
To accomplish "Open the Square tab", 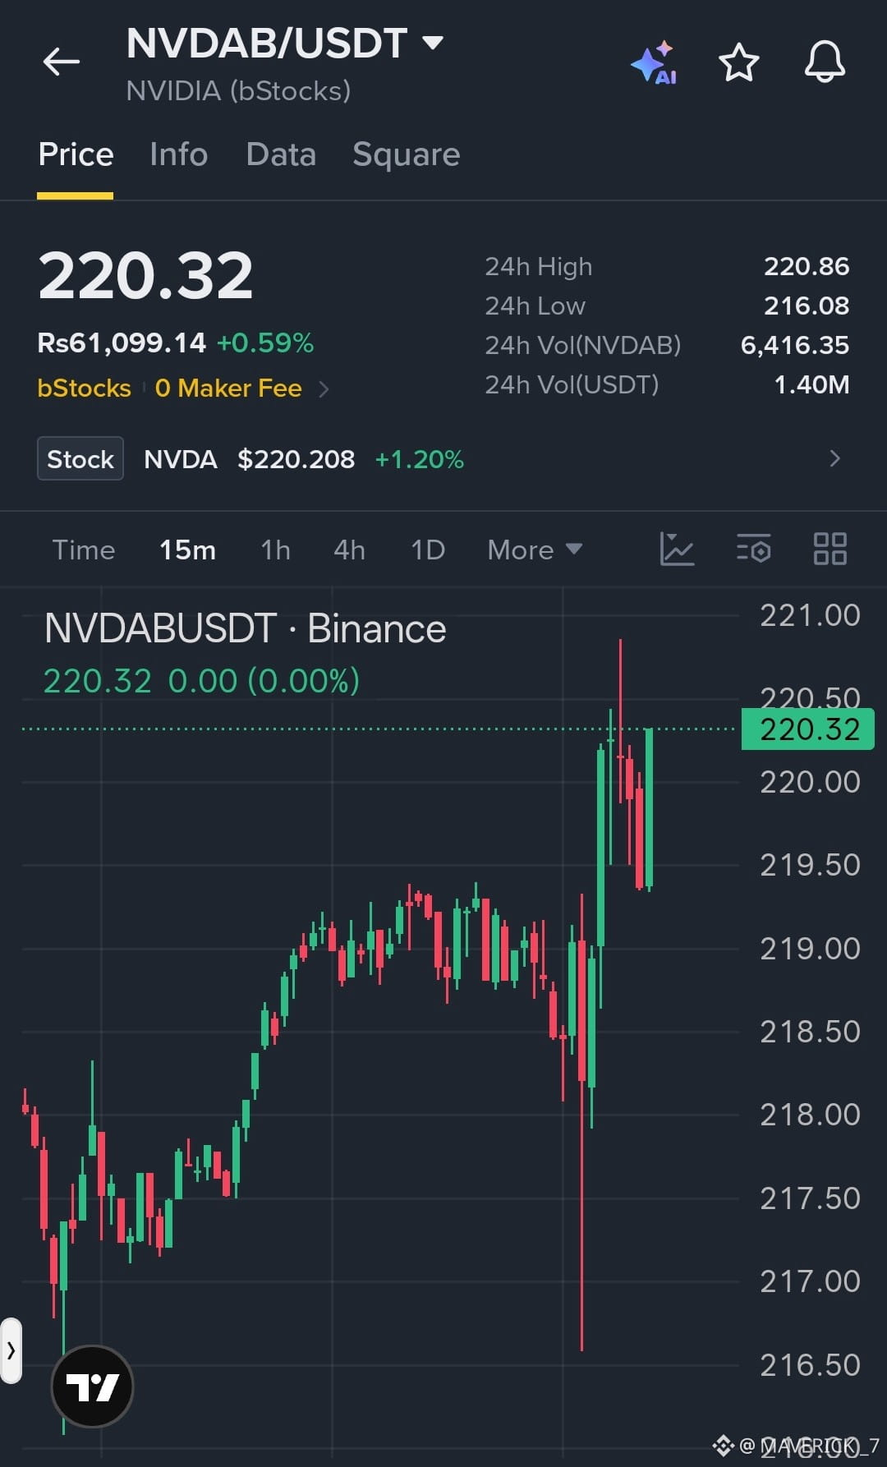I will click(x=407, y=154).
